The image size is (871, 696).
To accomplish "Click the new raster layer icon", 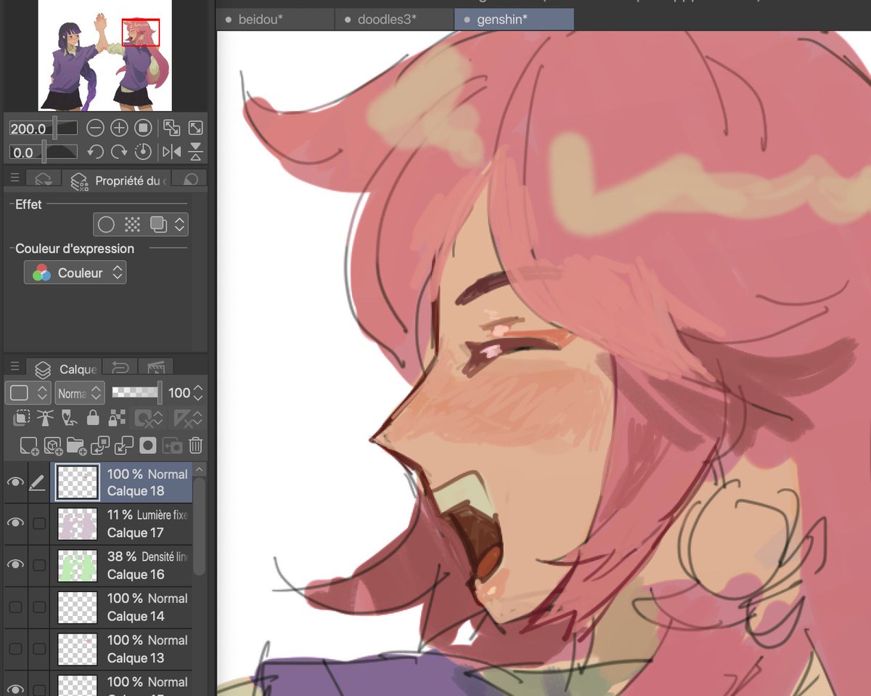I will [x=28, y=445].
